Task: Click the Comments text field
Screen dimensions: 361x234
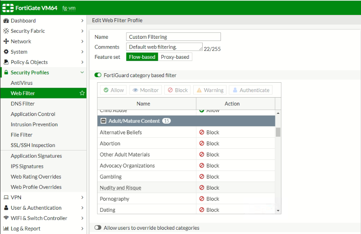Action: [164, 47]
